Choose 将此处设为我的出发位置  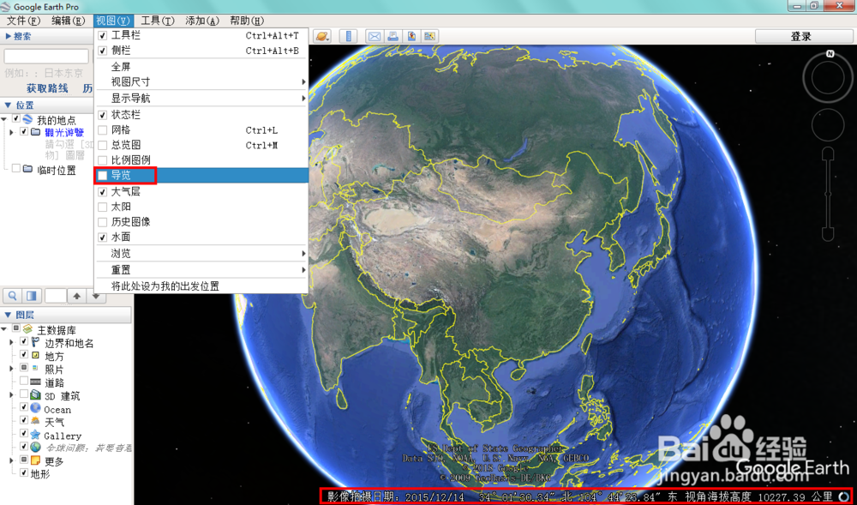(x=201, y=286)
